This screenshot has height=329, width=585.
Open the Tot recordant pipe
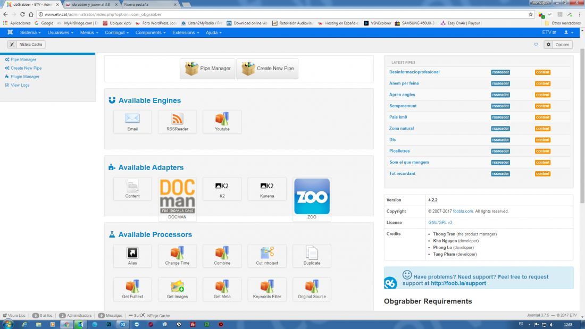pyautogui.click(x=402, y=173)
